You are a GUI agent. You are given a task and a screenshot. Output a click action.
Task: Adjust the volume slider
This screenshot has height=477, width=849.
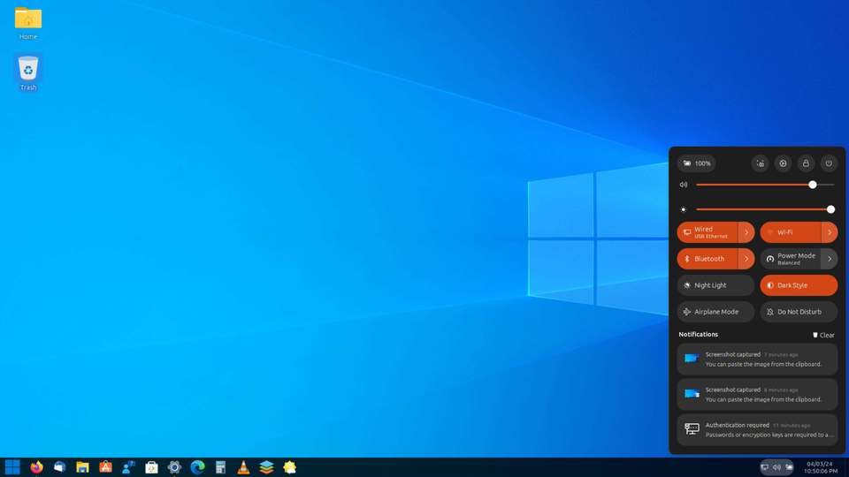pyautogui.click(x=764, y=185)
